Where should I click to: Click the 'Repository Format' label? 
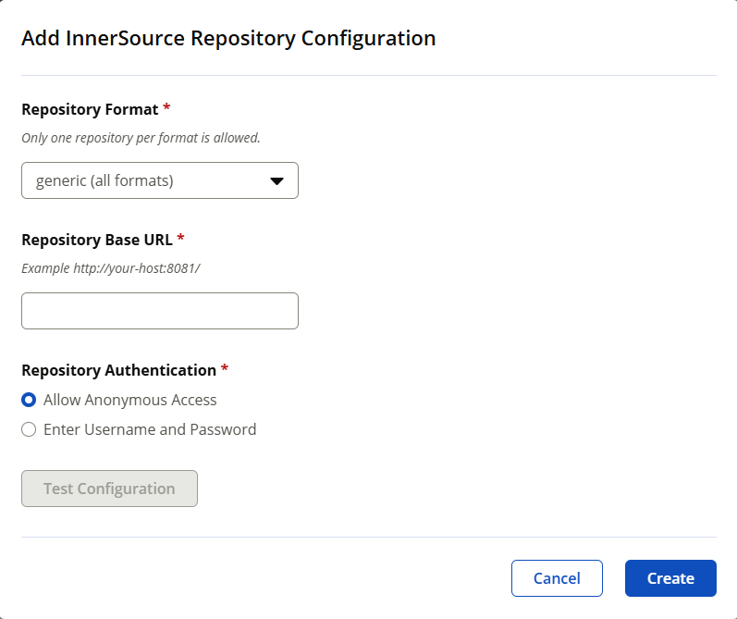(x=90, y=109)
